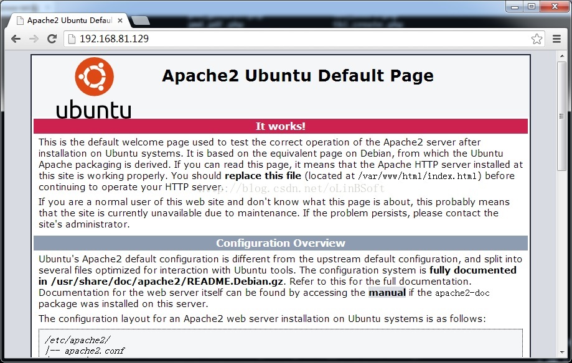Image resolution: width=572 pixels, height=363 pixels.
Task: Reload the current page
Action: (52, 39)
